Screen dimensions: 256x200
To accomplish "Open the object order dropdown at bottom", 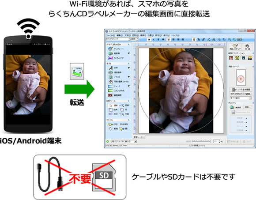I will coord(124,142).
